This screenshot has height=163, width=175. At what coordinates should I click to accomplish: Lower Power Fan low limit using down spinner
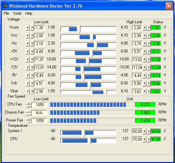click(x=29, y=122)
